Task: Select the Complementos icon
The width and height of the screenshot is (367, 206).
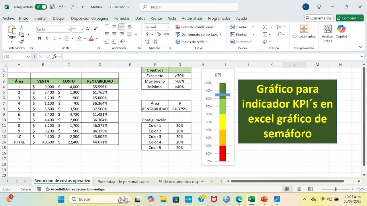Action: click(304, 32)
